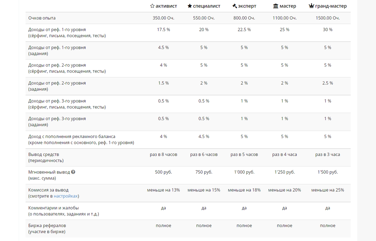Click the Биржа рефералов row label
This screenshot has height=241, width=376.
pyautogui.click(x=47, y=226)
